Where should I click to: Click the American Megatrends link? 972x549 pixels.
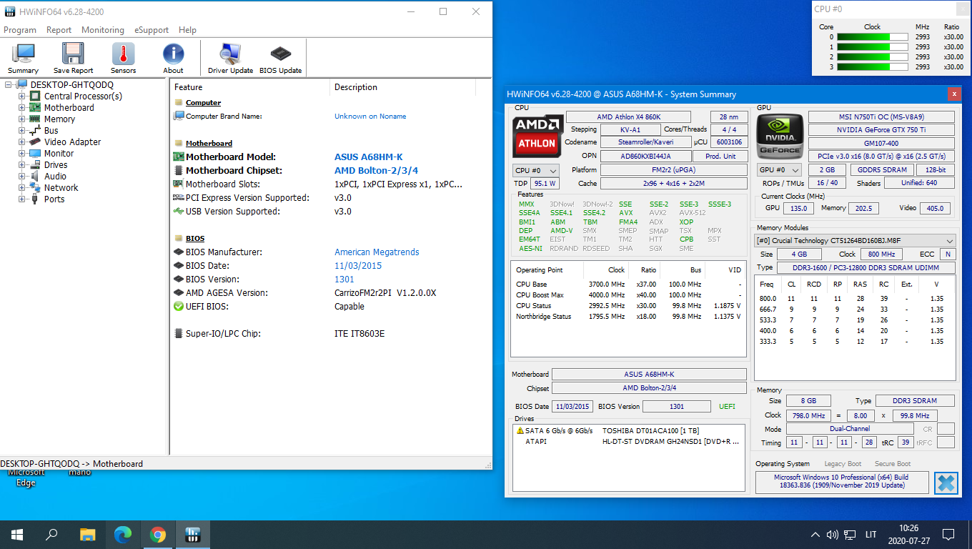click(377, 252)
